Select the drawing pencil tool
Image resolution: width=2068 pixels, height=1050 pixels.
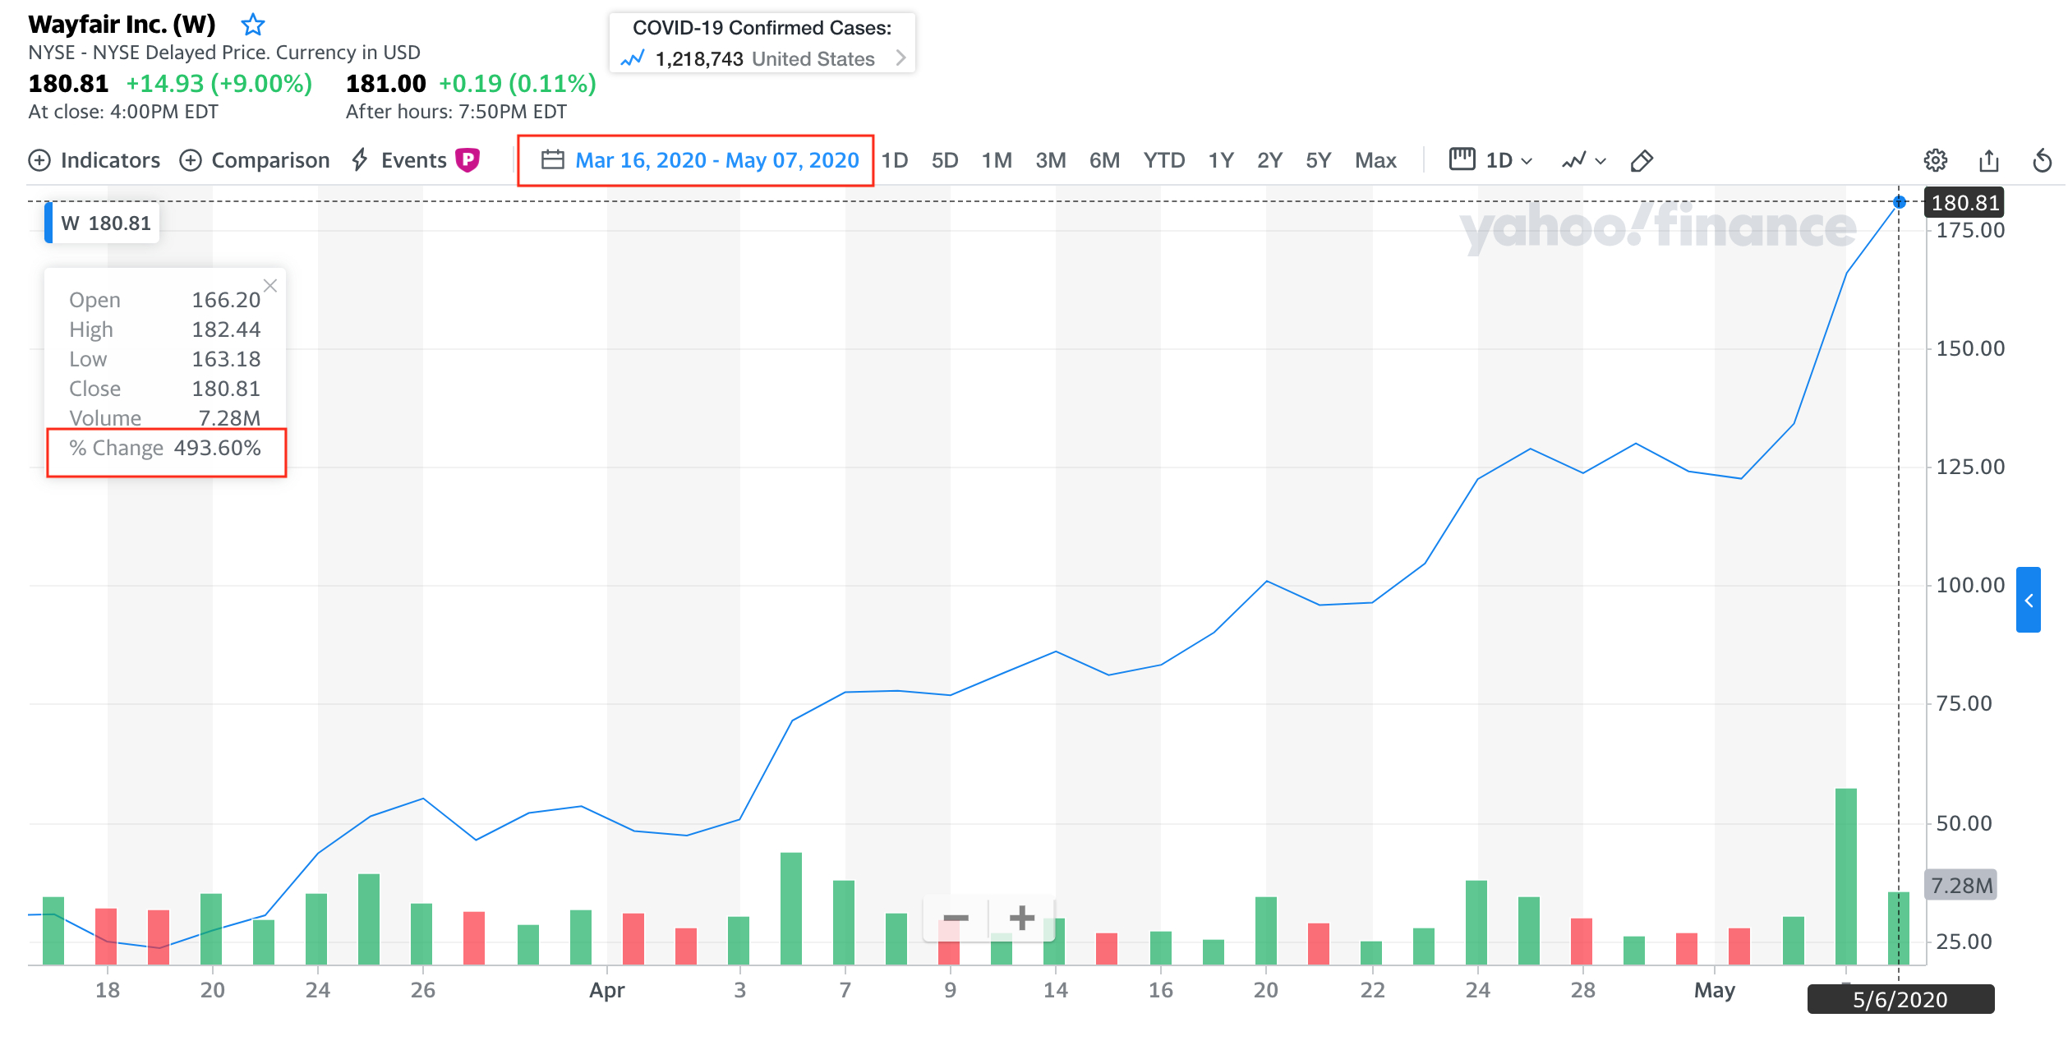coord(1642,160)
